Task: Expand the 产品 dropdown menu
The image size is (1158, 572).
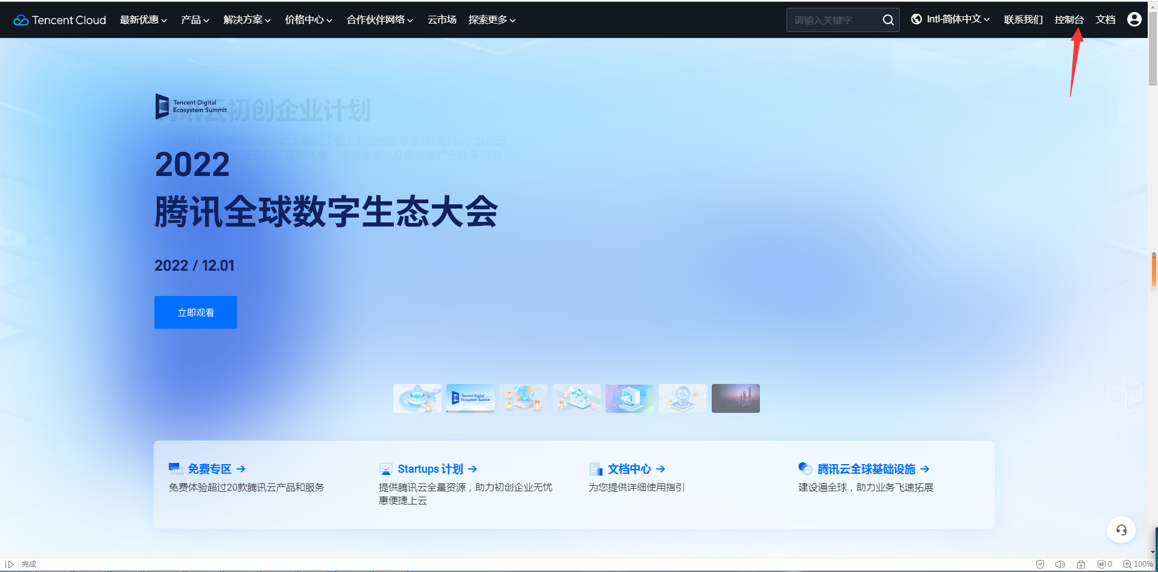Action: click(x=195, y=20)
